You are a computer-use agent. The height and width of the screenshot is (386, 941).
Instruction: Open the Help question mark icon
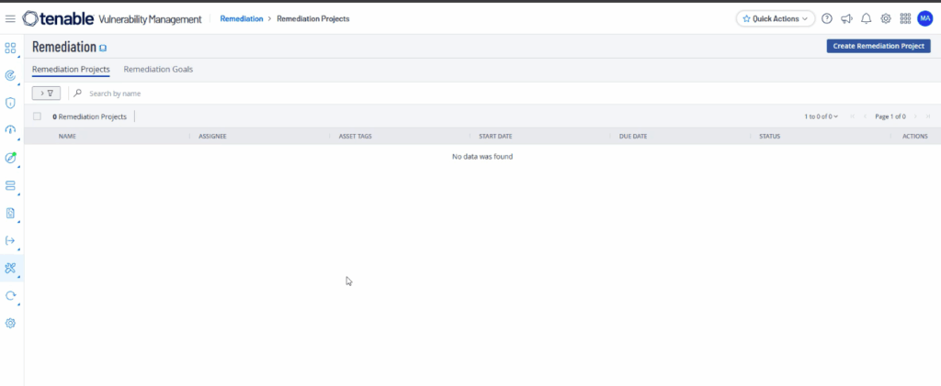(x=827, y=18)
